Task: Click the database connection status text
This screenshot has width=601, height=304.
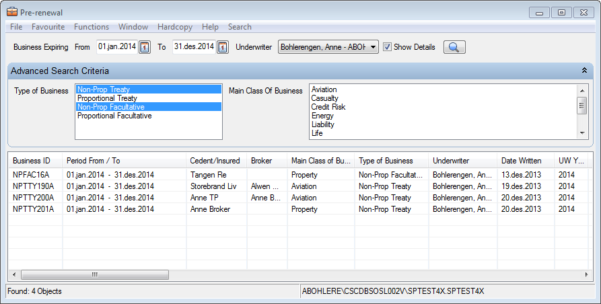Action: click(x=393, y=291)
